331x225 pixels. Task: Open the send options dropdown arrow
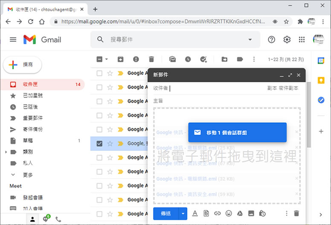click(x=183, y=213)
